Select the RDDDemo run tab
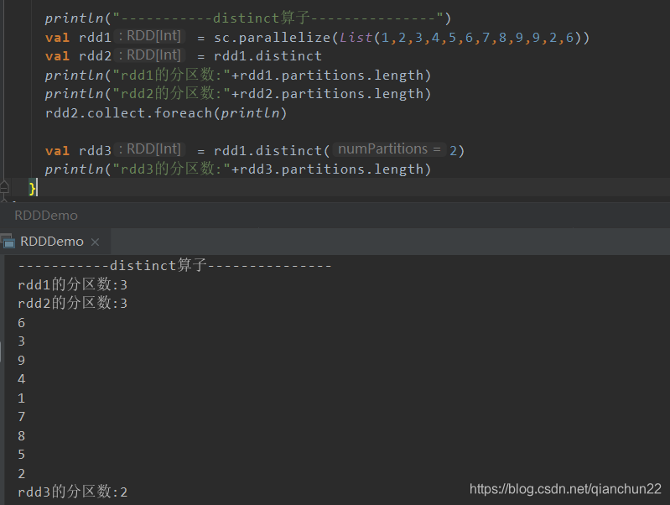This screenshot has width=670, height=505. point(55,242)
